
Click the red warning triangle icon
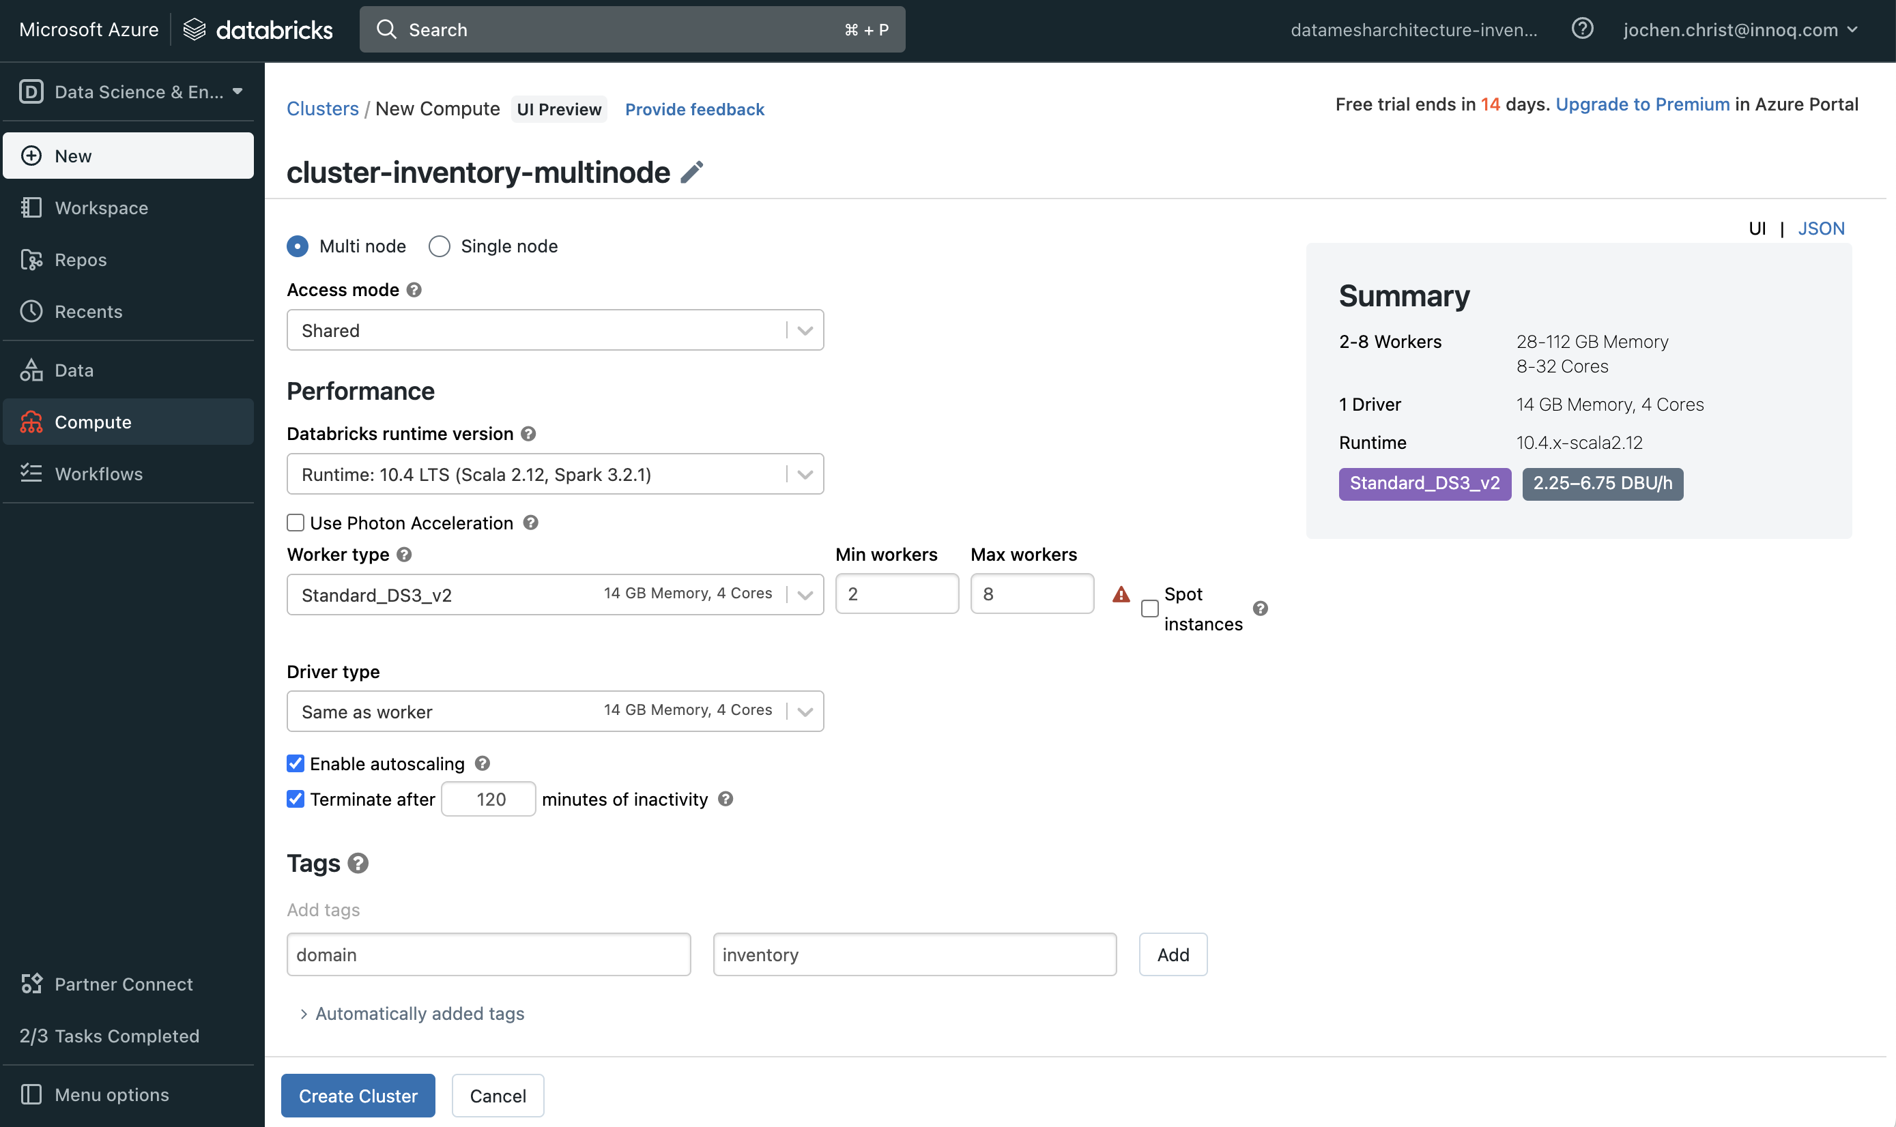tap(1121, 594)
